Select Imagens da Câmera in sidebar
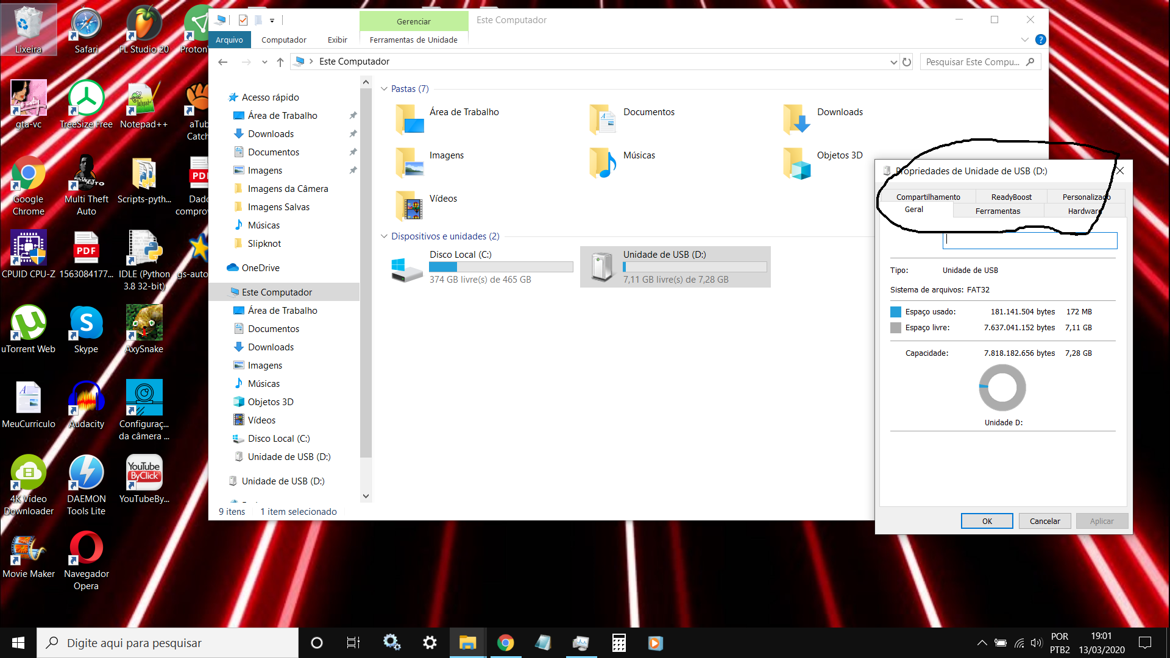1170x658 pixels. pyautogui.click(x=288, y=188)
